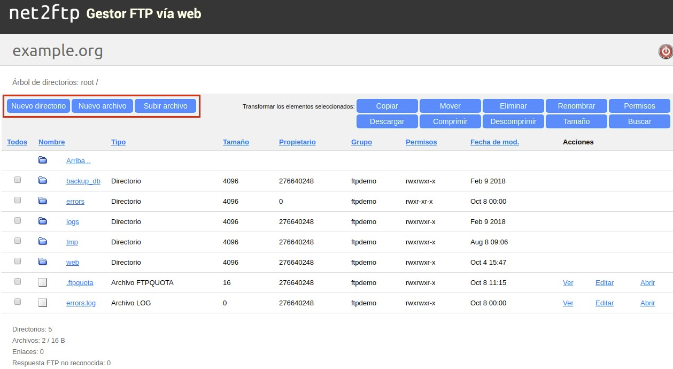Check the web directory checkbox

pos(18,262)
